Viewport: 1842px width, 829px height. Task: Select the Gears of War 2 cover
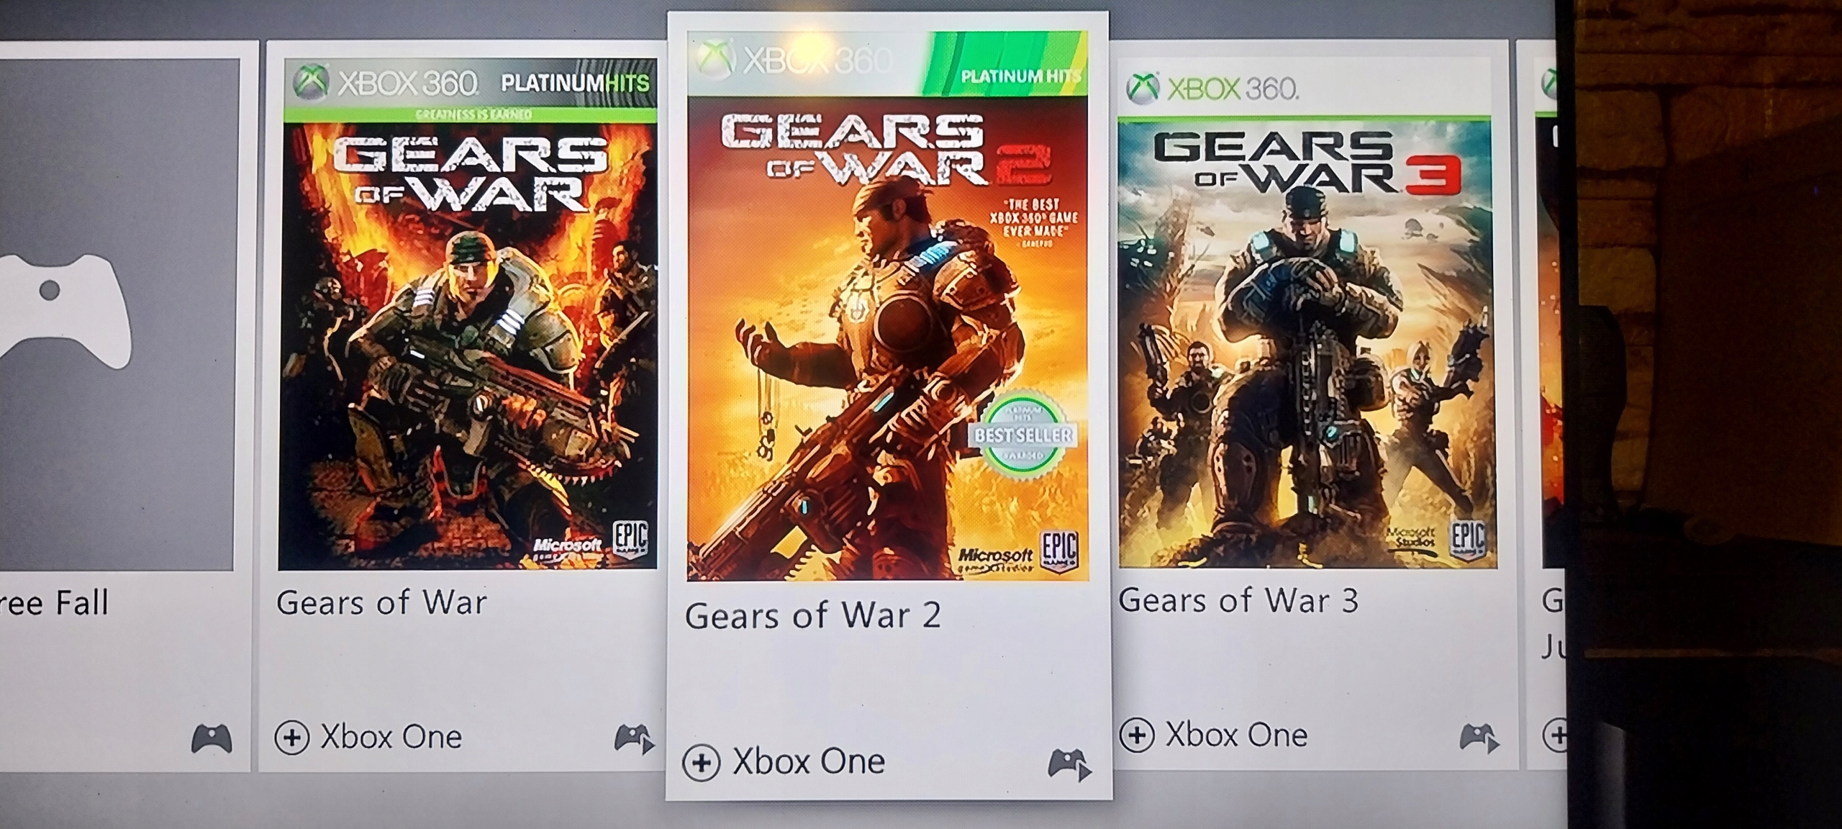coord(887,306)
